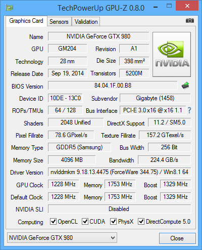The height and width of the screenshot is (250, 202).
Task: Click the Close button
Action: pyautogui.click(x=177, y=238)
